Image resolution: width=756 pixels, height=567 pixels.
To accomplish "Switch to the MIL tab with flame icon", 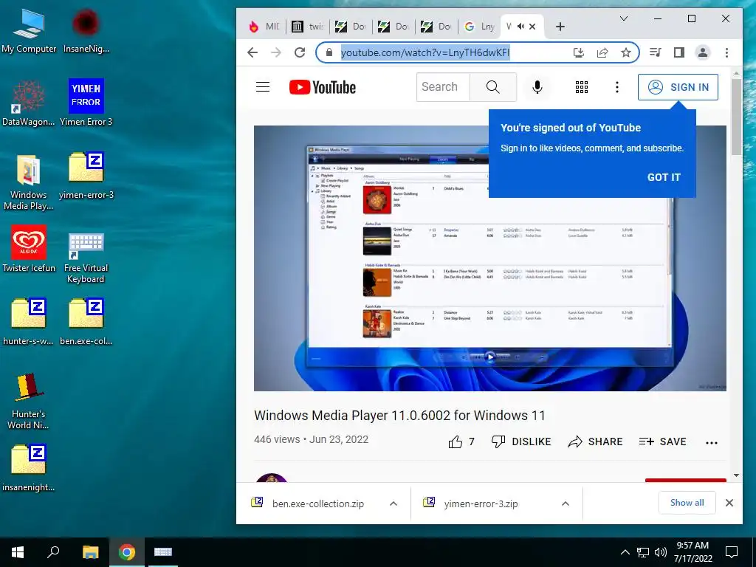I will [x=264, y=27].
